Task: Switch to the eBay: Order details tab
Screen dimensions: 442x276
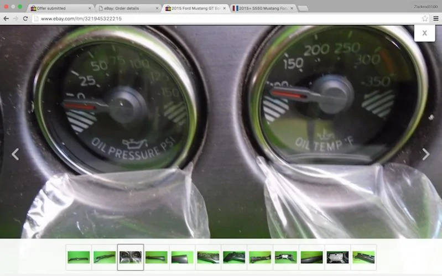Action: [127, 8]
